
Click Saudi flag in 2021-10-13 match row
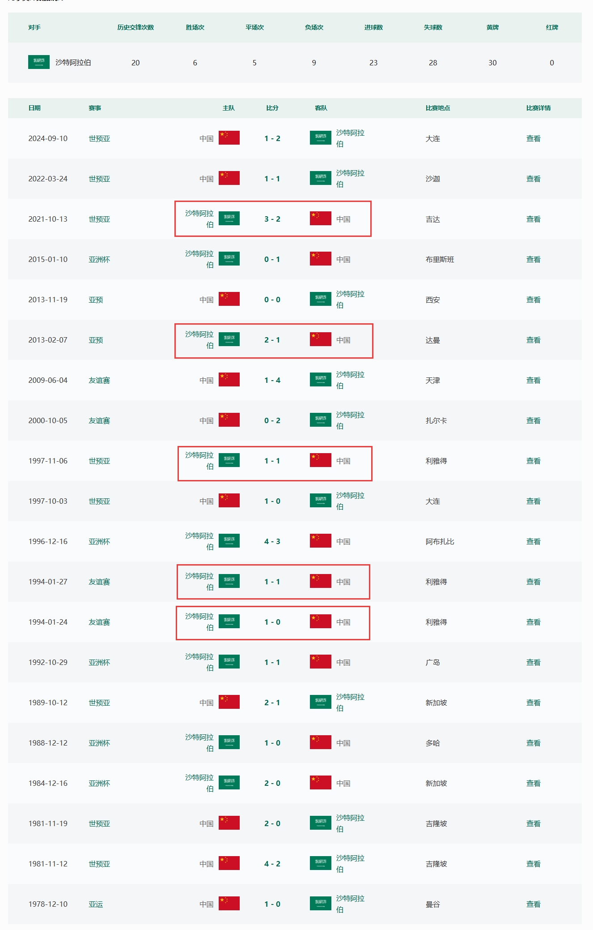click(x=229, y=219)
